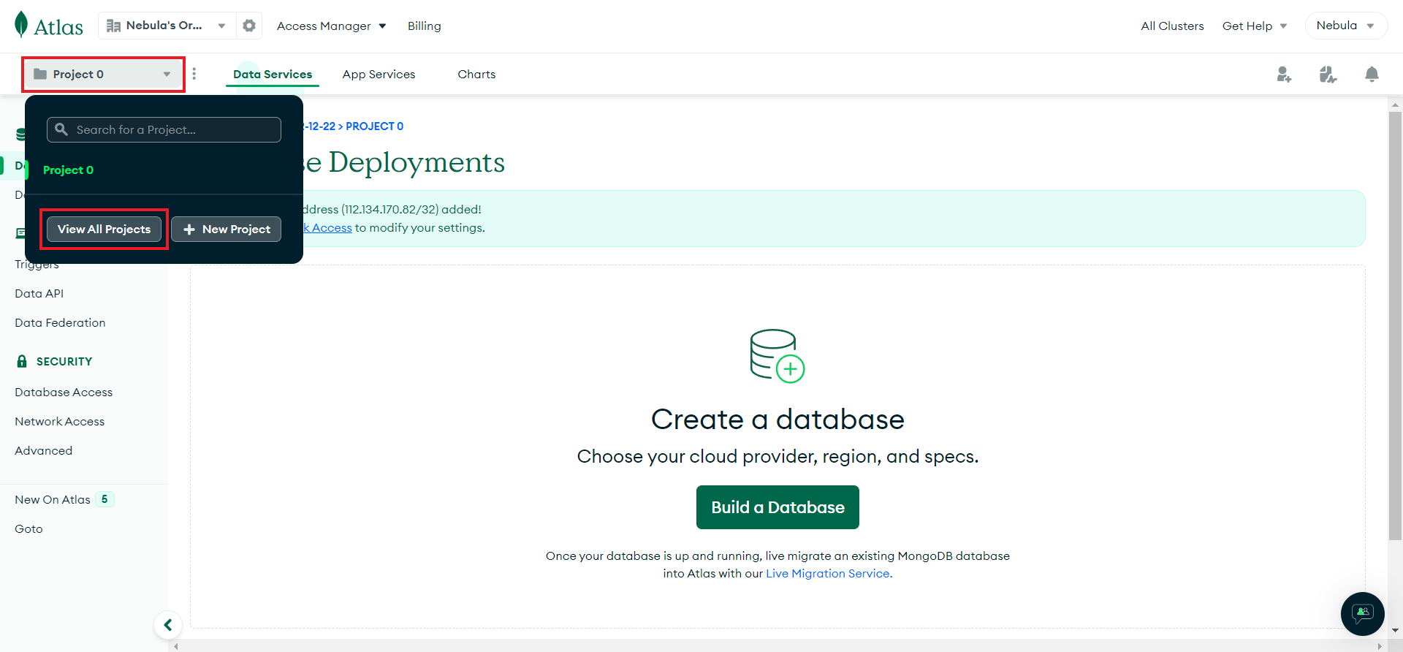Go to All Clusters
This screenshot has height=652, width=1403.
point(1172,26)
